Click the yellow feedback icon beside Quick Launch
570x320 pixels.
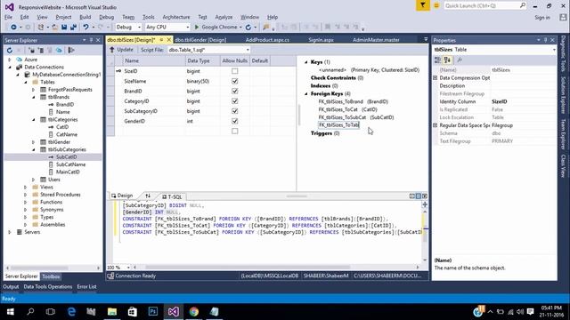pyautogui.click(x=436, y=5)
